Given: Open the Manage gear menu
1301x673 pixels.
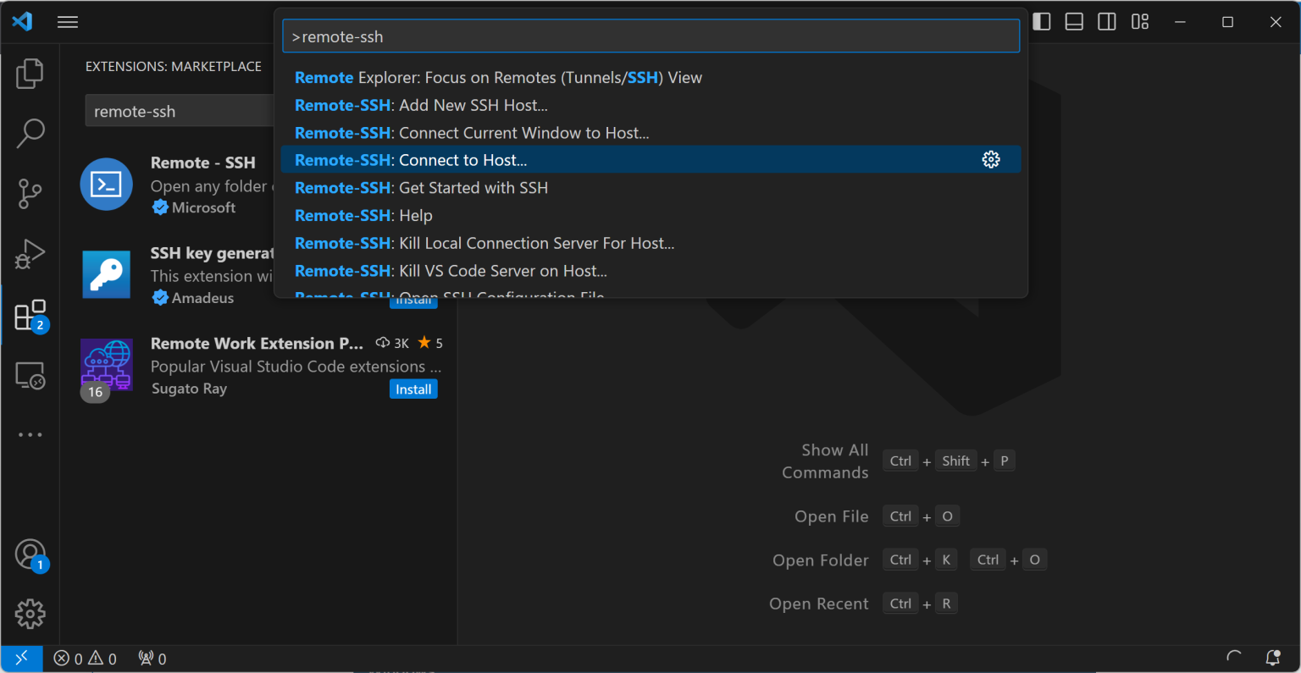Looking at the screenshot, I should pos(30,615).
